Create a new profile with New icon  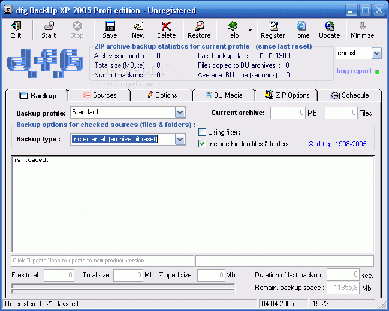click(138, 30)
